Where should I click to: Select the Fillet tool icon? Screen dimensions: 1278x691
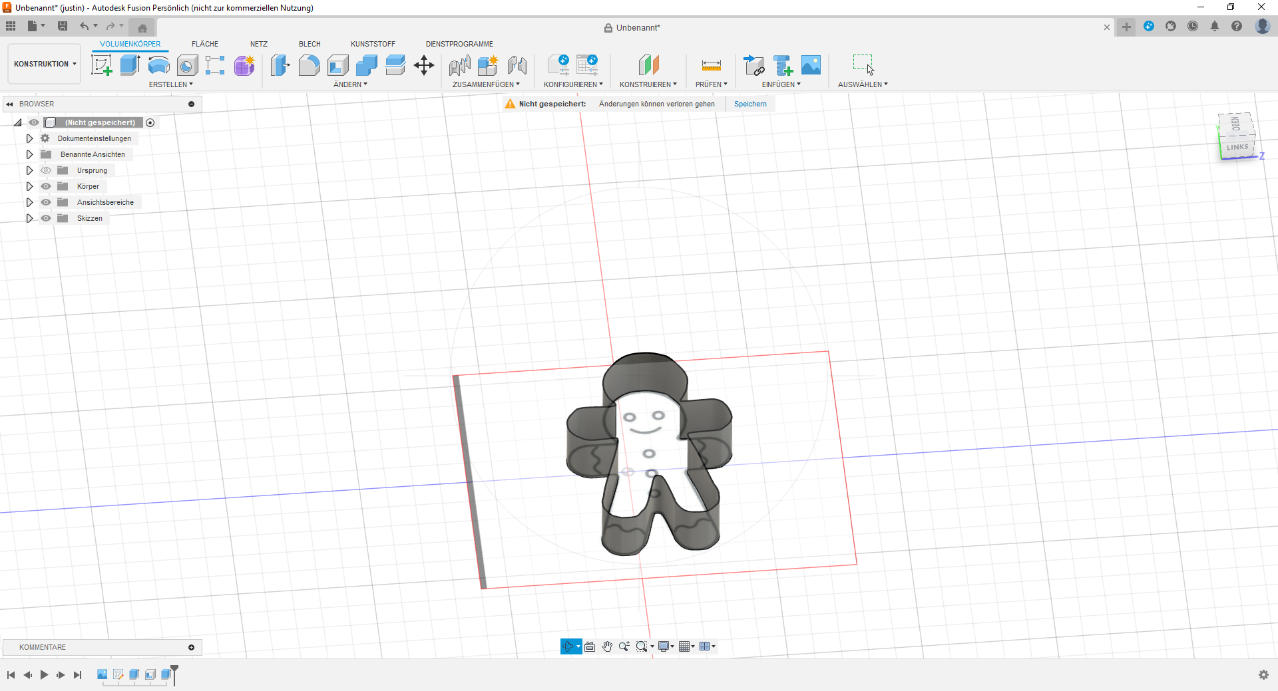pyautogui.click(x=309, y=65)
